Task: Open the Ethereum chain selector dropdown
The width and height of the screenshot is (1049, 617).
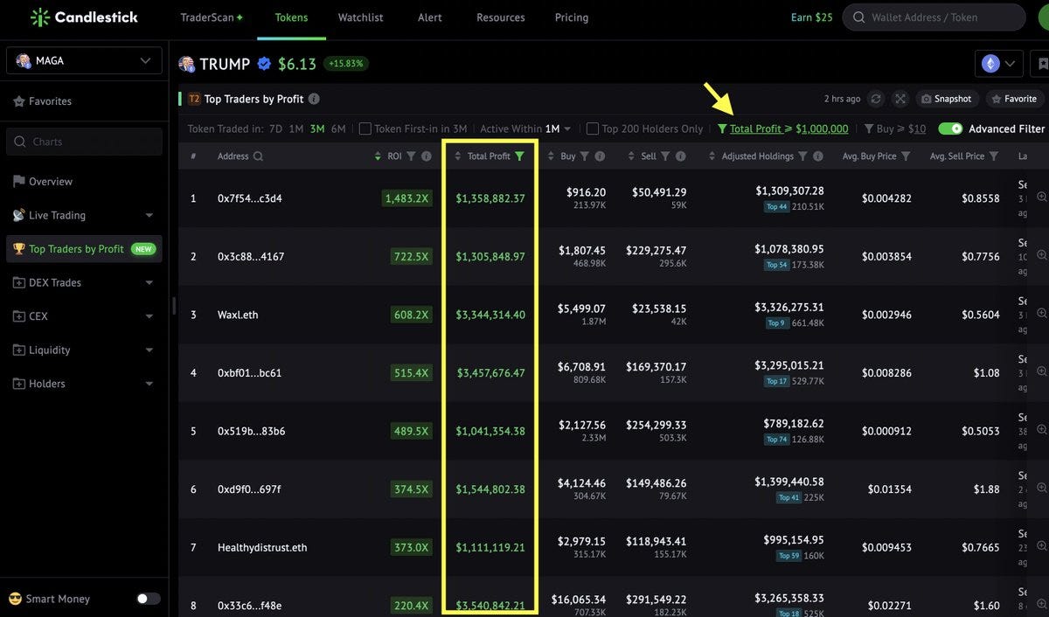Action: [999, 64]
